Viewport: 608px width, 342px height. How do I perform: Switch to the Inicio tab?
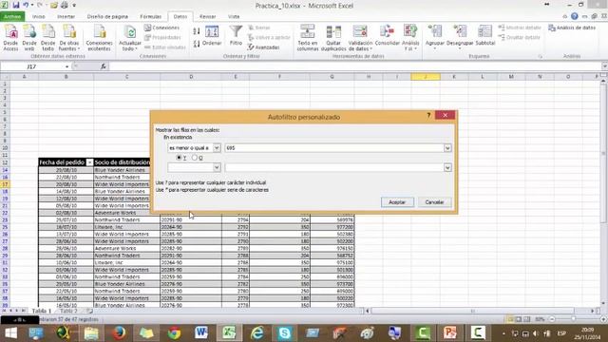pos(38,17)
